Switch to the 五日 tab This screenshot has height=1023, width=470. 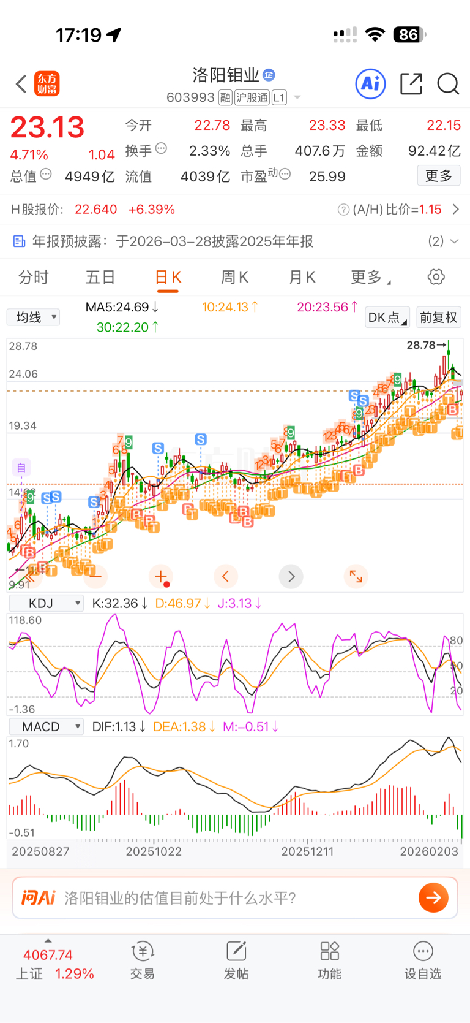(x=100, y=278)
